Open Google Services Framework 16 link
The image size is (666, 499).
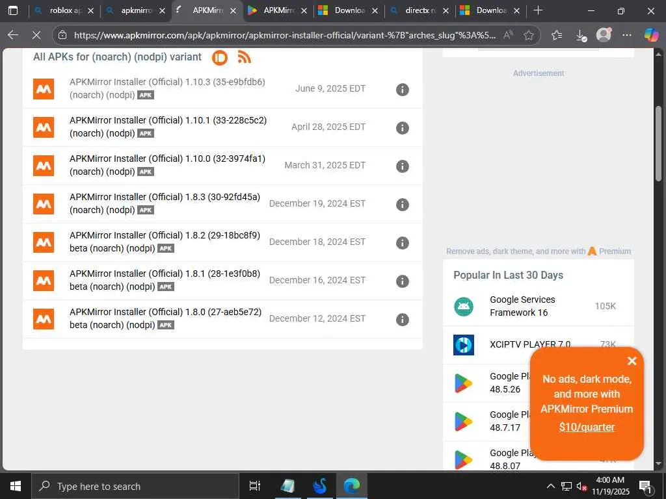pyautogui.click(x=522, y=306)
